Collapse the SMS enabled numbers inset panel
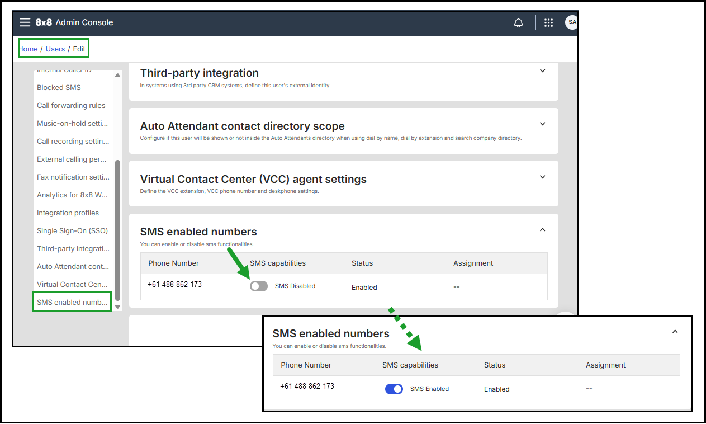 tap(675, 332)
